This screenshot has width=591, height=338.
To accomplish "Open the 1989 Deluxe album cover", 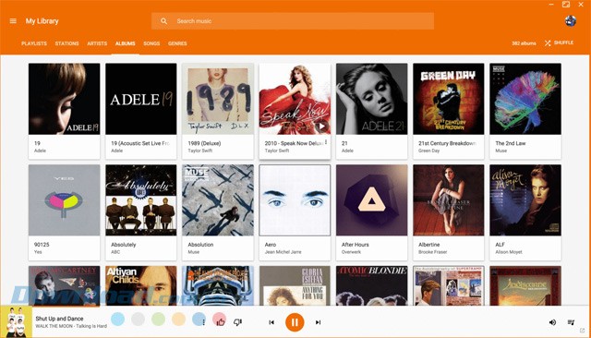I will pos(218,99).
